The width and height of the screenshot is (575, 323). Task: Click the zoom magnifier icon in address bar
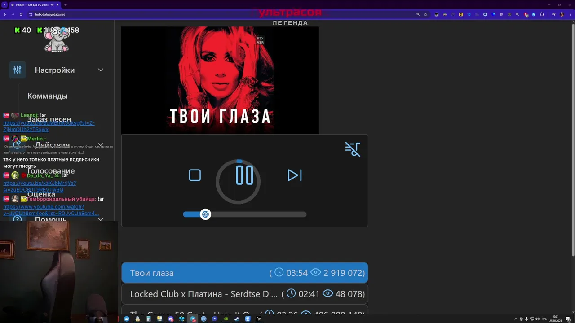pos(418,14)
